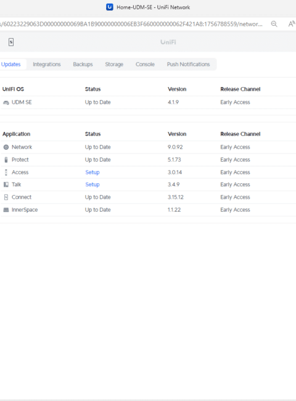Click the Connect app icon in the header
The image size is (296, 401).
point(11,42)
